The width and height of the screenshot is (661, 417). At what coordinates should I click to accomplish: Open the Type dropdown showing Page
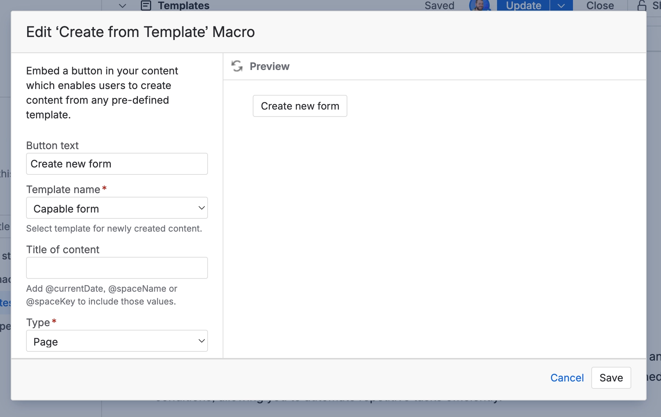117,341
